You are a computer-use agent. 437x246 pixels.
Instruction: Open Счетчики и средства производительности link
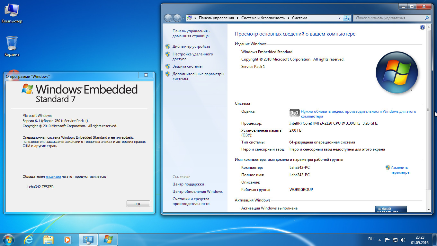pyautogui.click(x=191, y=201)
